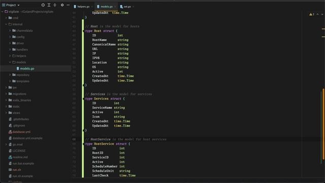Expand the cmd folder

tap(6, 18)
